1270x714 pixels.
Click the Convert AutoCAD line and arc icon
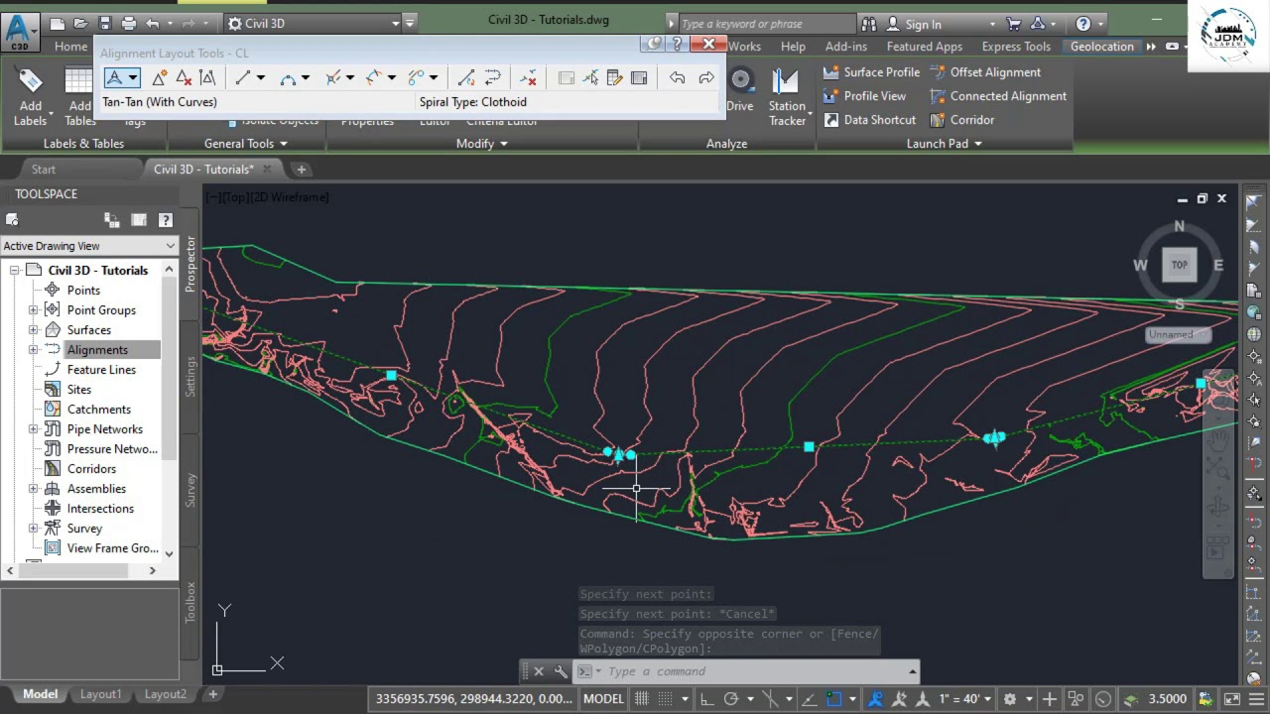[x=466, y=78]
